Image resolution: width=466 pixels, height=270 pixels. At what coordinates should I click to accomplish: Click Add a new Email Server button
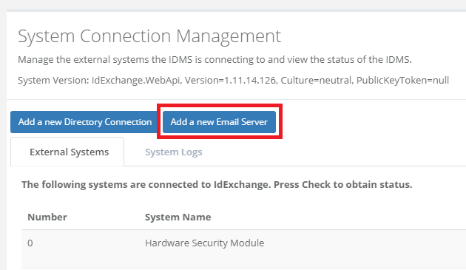[219, 122]
